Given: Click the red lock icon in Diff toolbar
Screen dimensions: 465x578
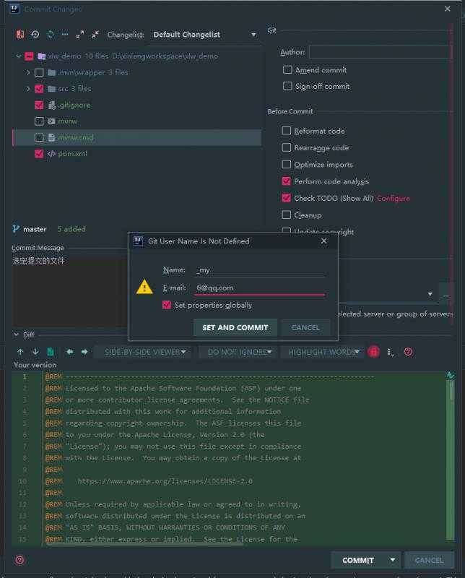Looking at the screenshot, I should [x=373, y=352].
